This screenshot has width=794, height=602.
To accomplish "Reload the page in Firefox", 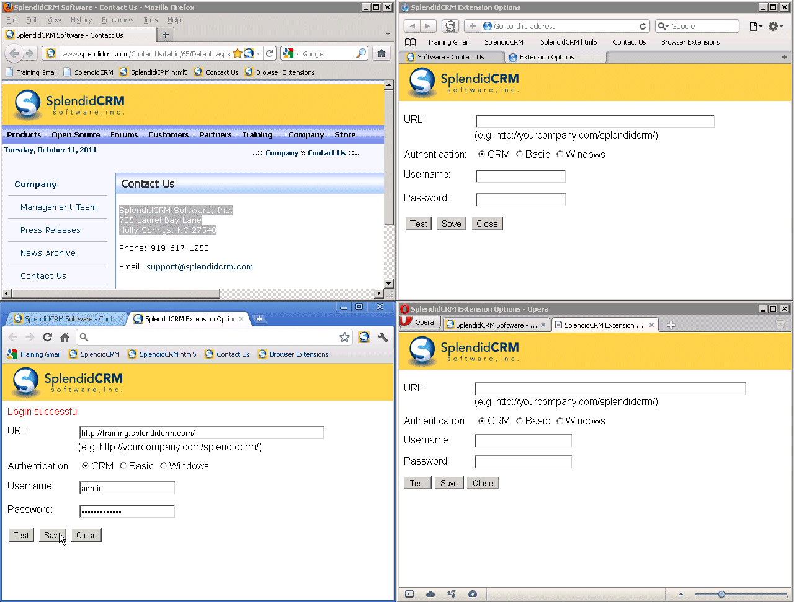I will (x=270, y=54).
